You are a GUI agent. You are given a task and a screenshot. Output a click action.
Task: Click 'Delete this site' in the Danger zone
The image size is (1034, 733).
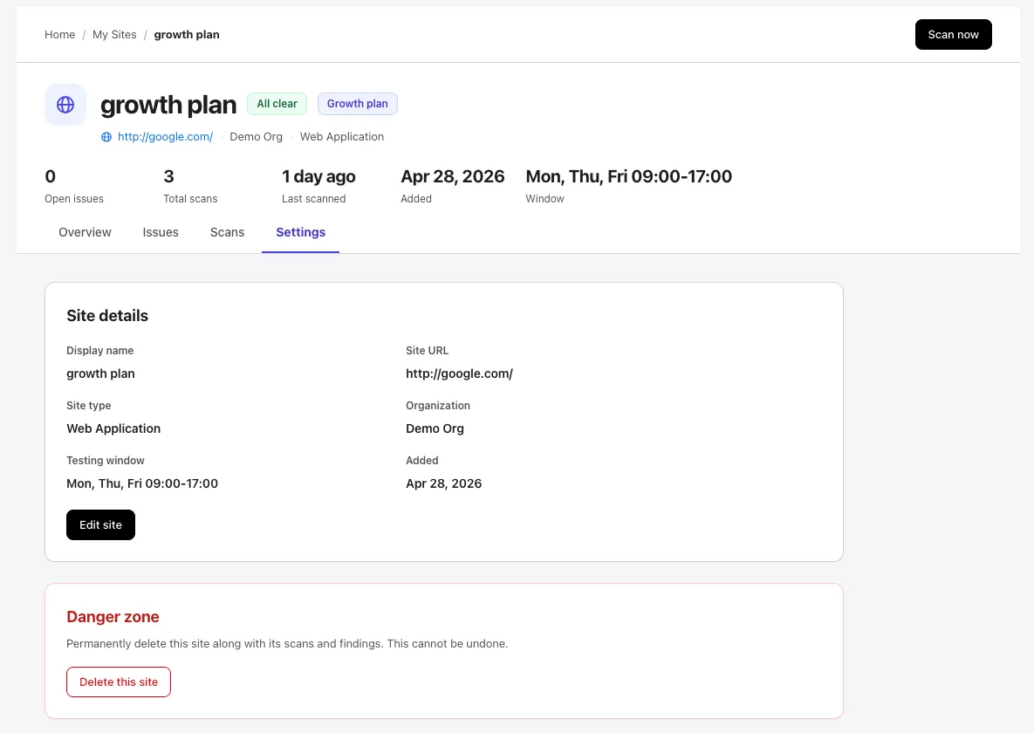[119, 682]
